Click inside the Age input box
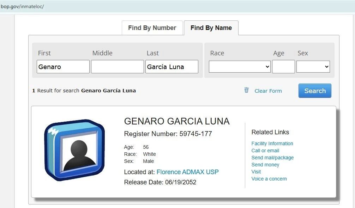The height and width of the screenshot is (208, 355). [283, 66]
